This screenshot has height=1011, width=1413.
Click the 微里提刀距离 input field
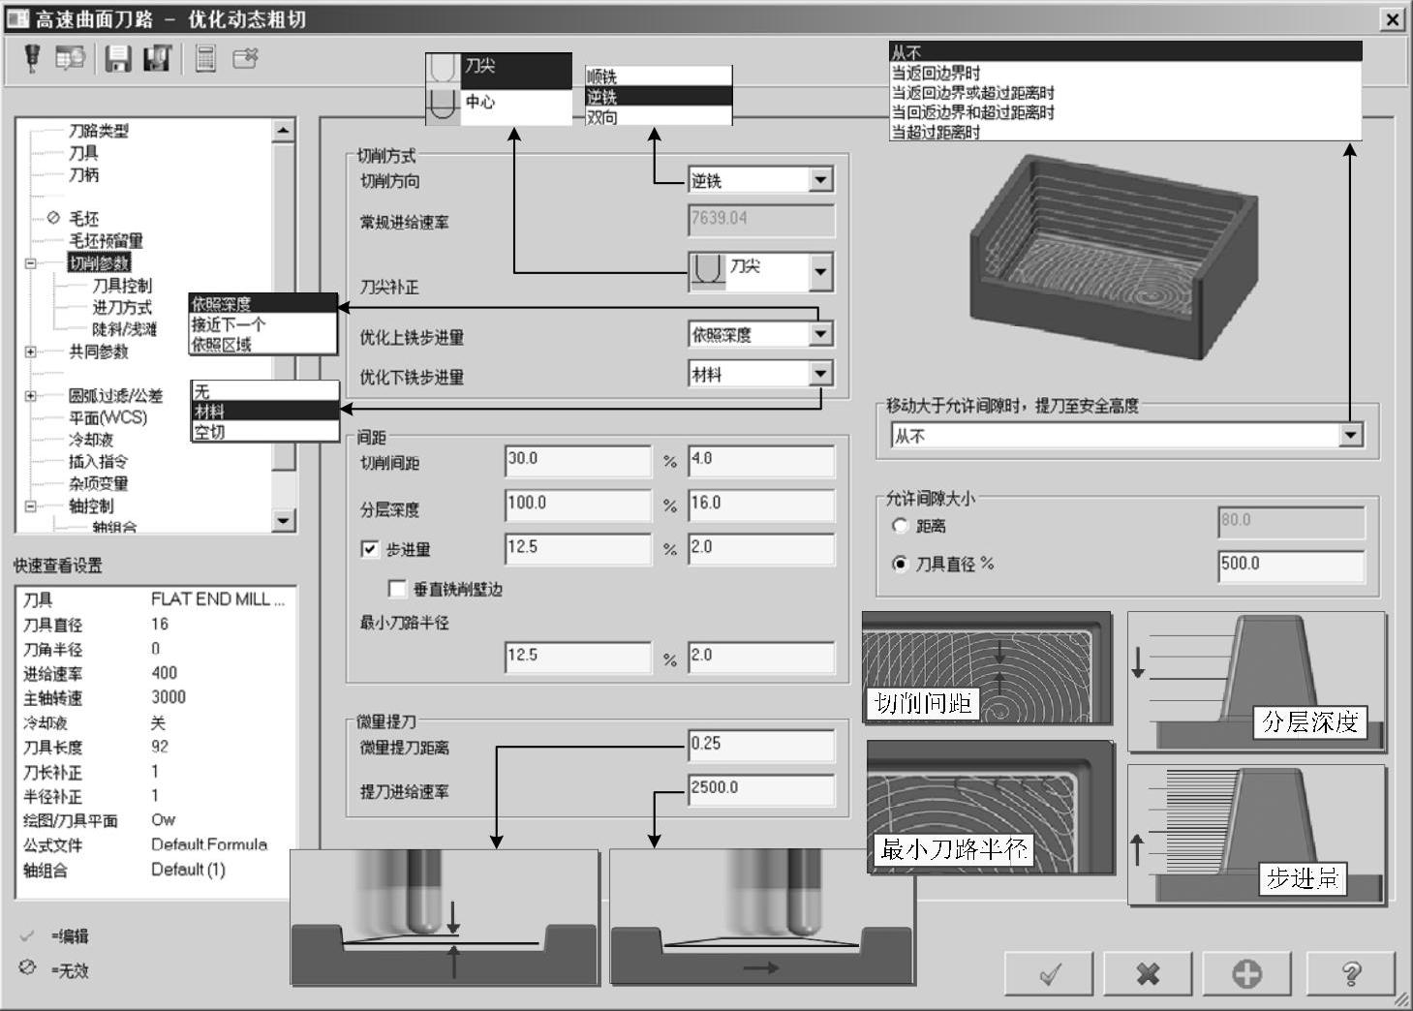pos(760,744)
